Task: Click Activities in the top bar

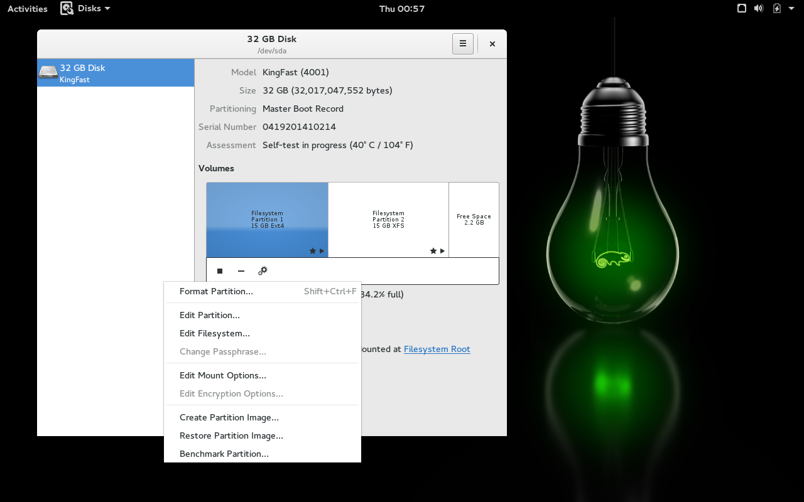Action: coord(28,9)
